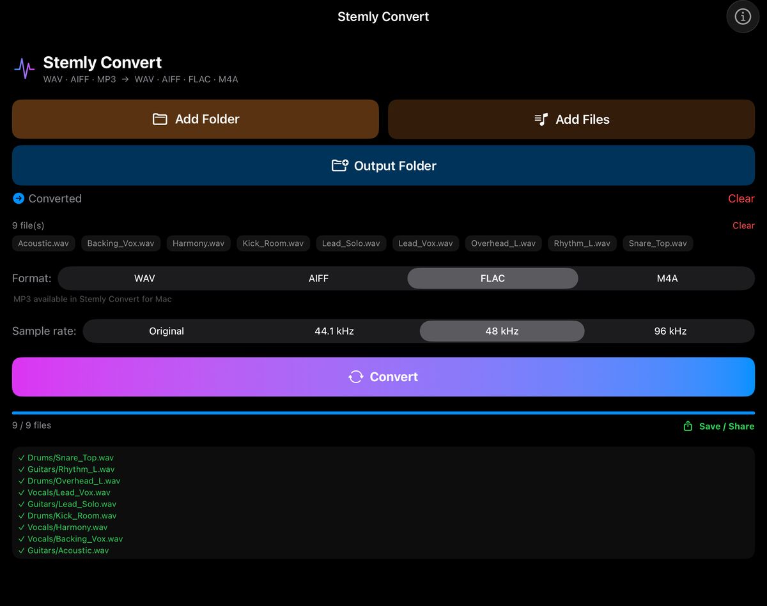Click the Converted output folder name

coord(55,199)
